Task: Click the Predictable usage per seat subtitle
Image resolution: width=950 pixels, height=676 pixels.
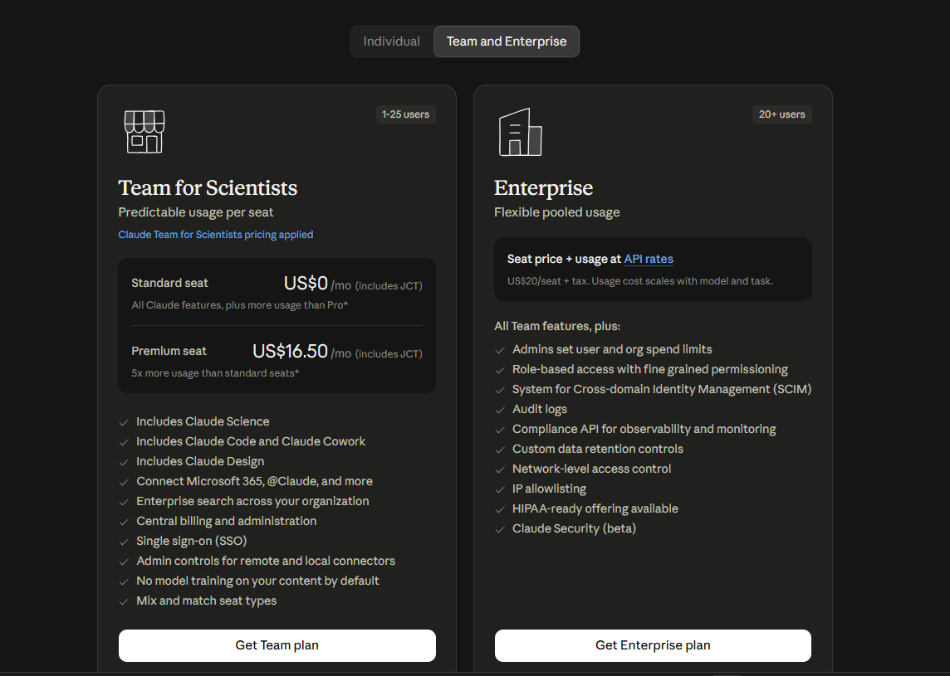Action: [196, 212]
